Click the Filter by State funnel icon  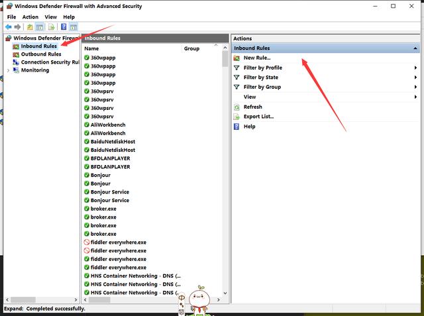tap(237, 78)
